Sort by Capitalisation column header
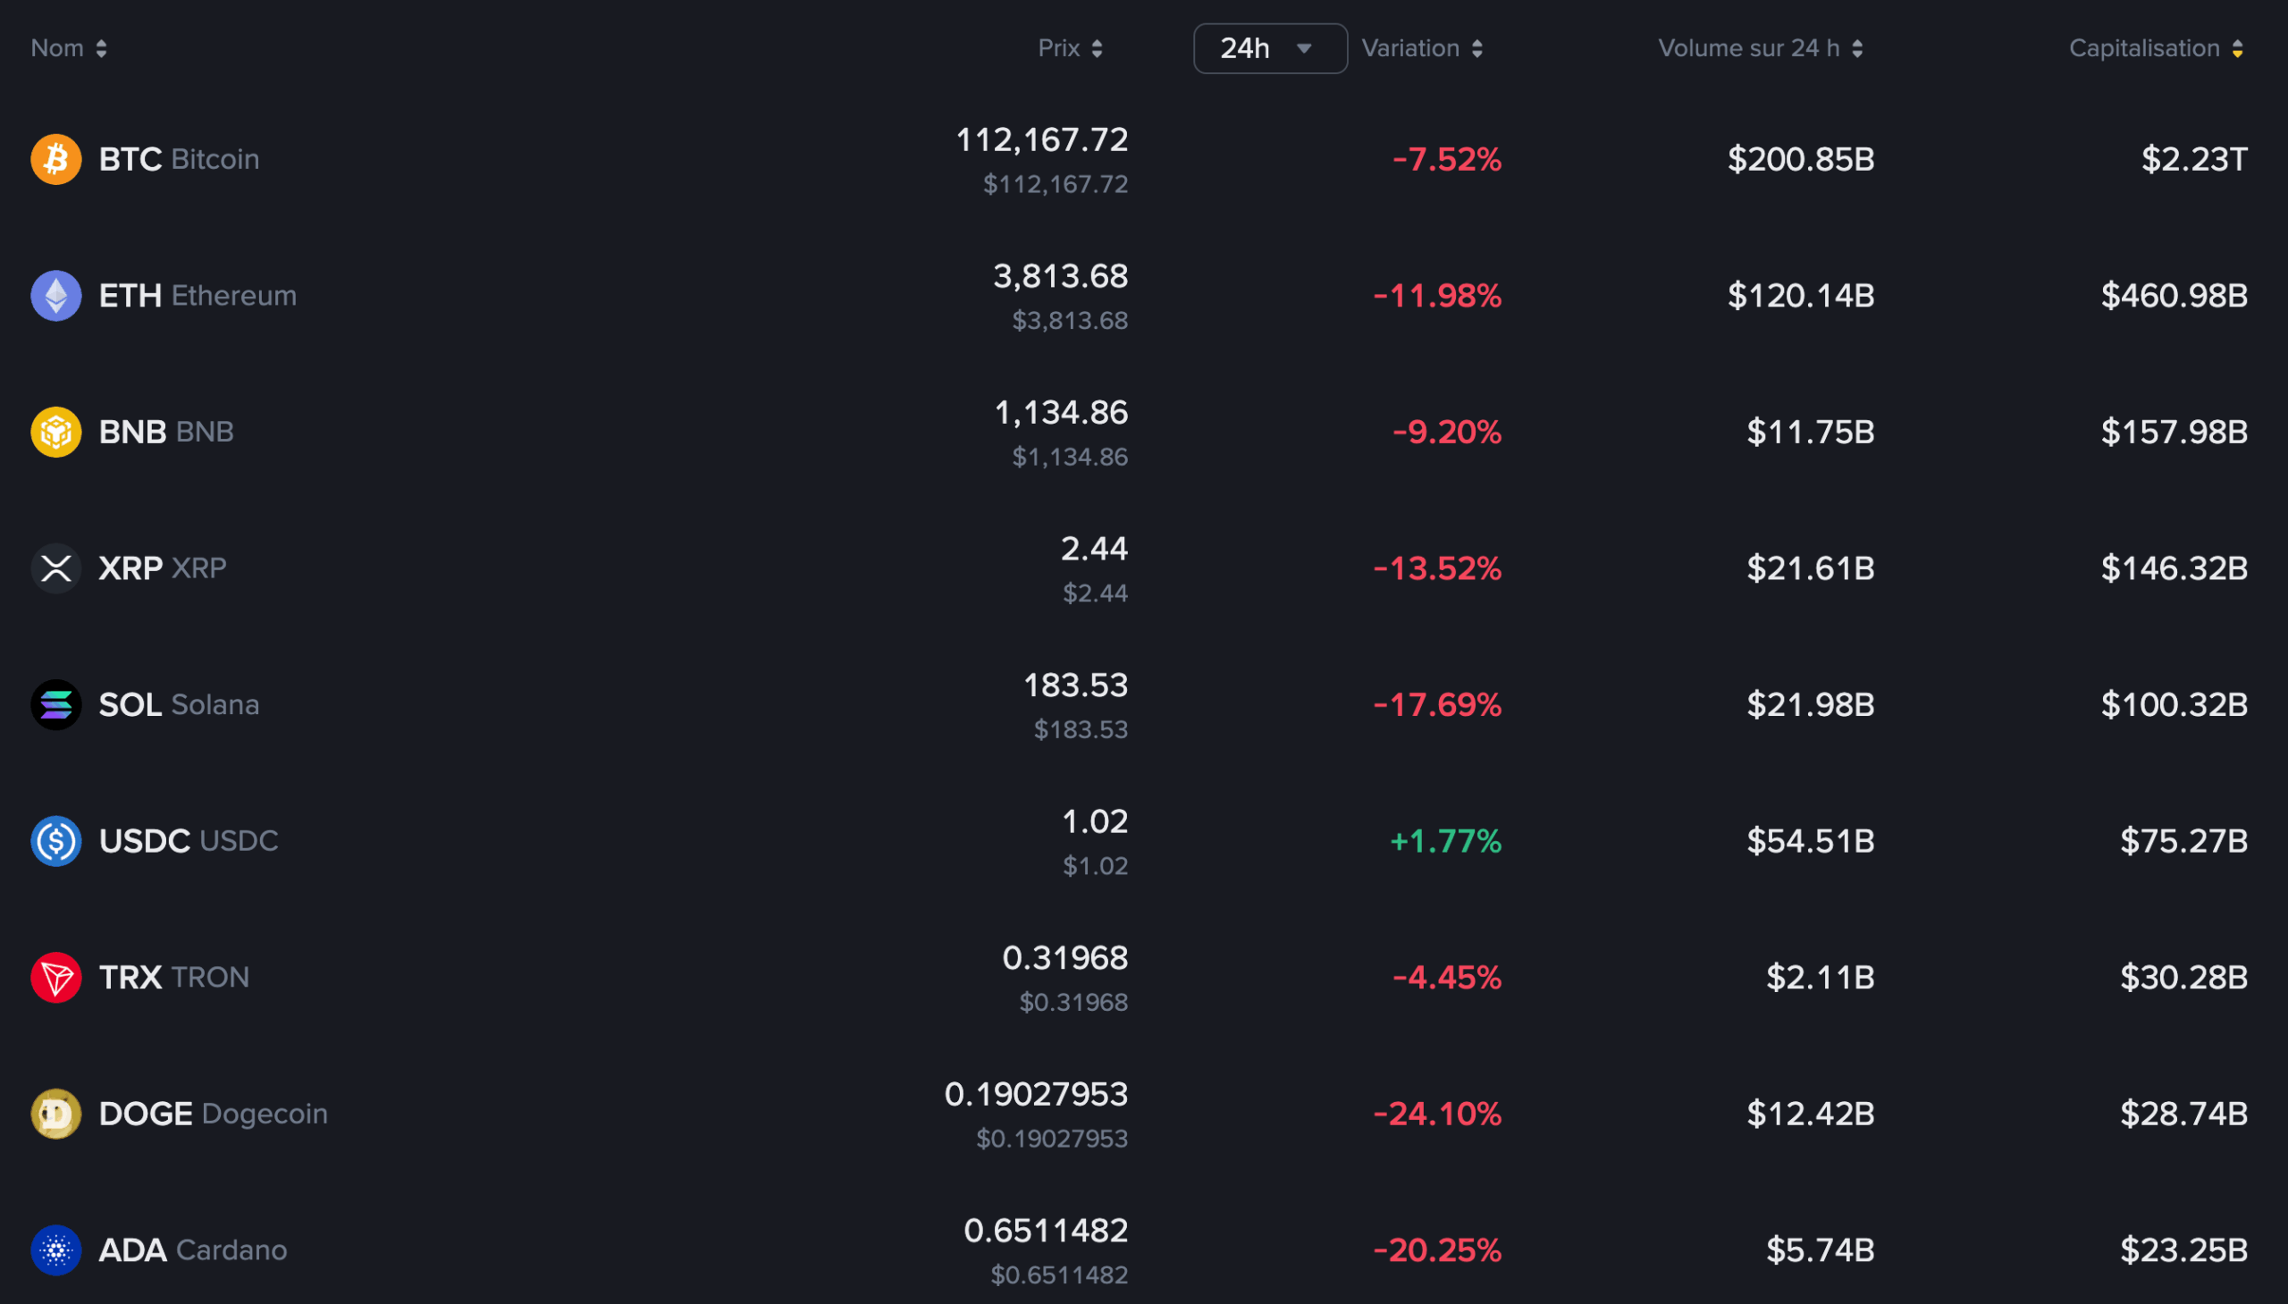2288x1304 pixels. pos(2155,48)
